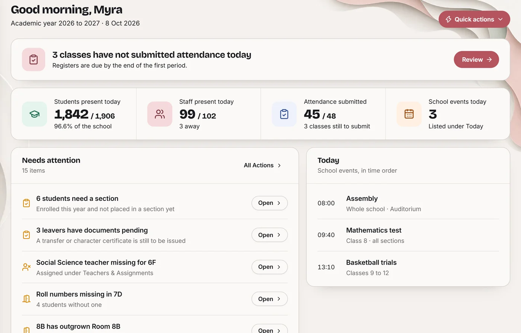Screen dimensions: 521x333
Task: Click the School events today count of 3
Action: (433, 114)
